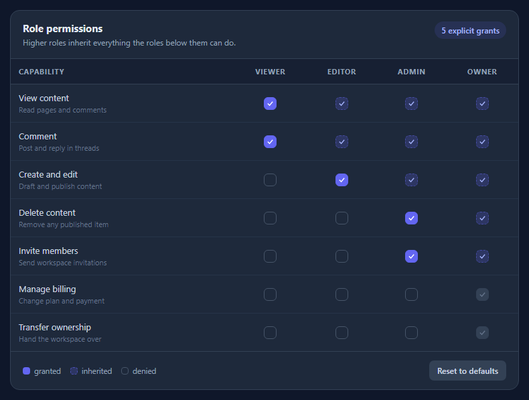
Task: Grant Viewer the Invite members permission
Action: pyautogui.click(x=270, y=256)
